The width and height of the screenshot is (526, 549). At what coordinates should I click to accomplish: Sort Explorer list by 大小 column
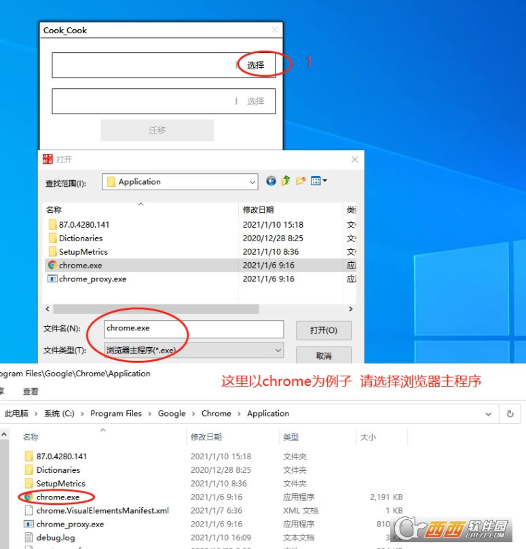(x=368, y=437)
